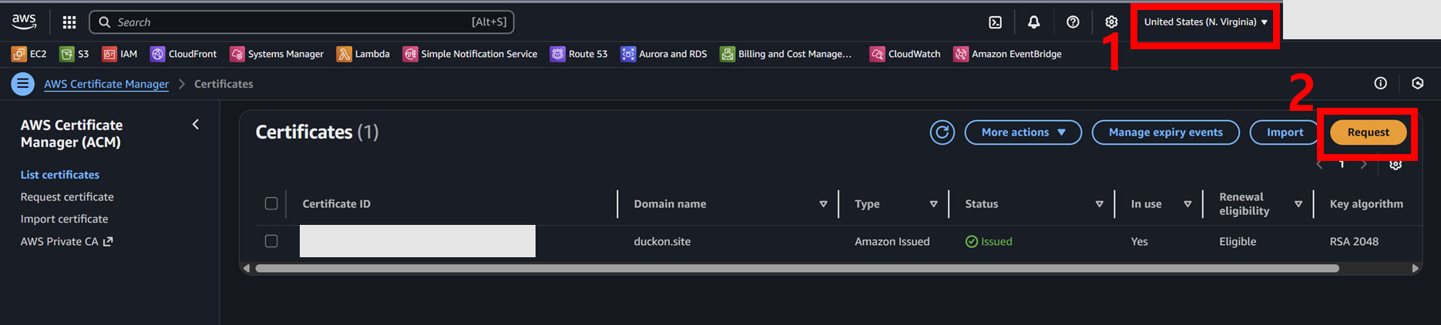Sort by Type column
Viewport: 1441px width, 325px height.
(933, 204)
